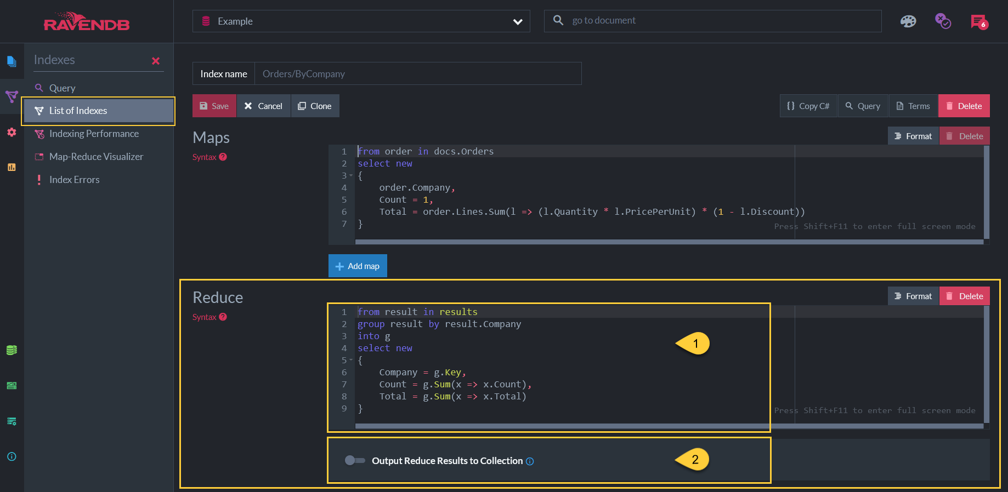Click the Maps editor vertical scrollbar
This screenshot has width=1008, height=492.
tap(987, 192)
